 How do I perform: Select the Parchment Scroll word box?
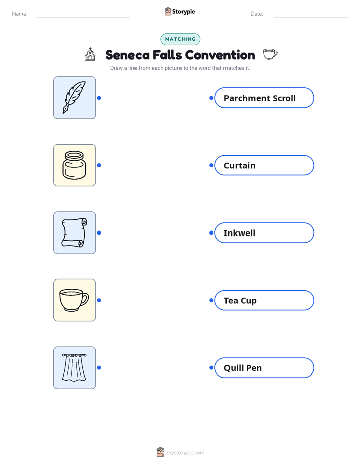coord(264,98)
